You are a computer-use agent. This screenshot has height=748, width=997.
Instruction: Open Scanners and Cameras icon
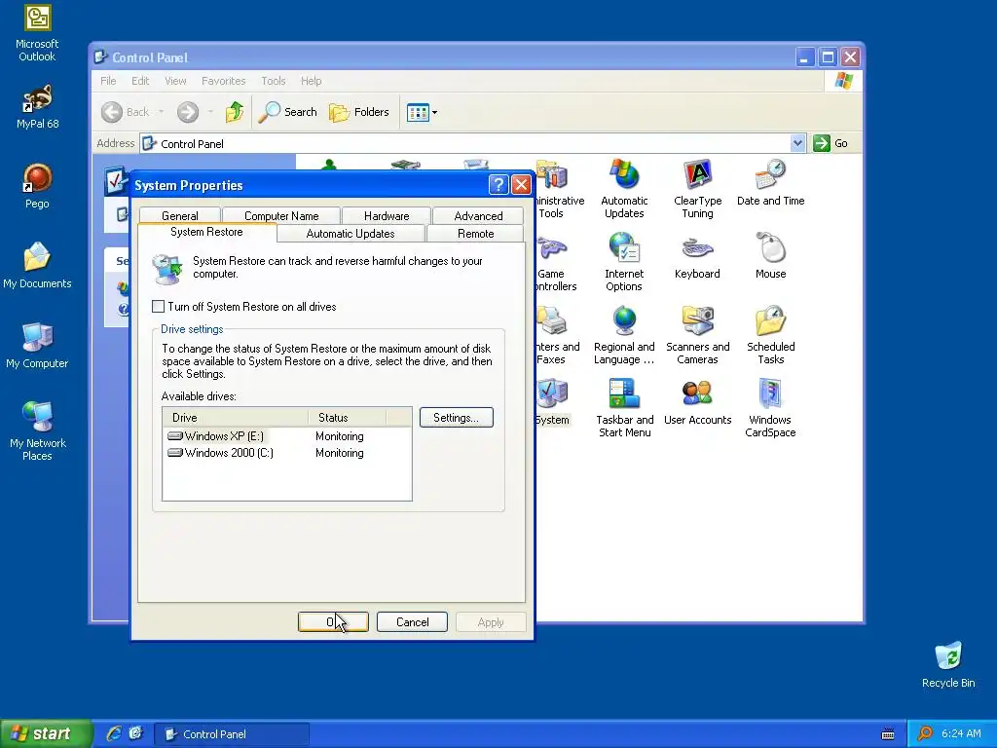click(697, 335)
